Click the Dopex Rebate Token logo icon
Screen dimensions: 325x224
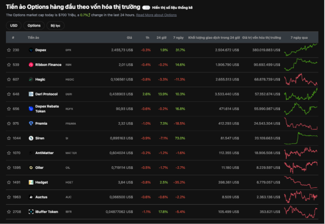31,109
